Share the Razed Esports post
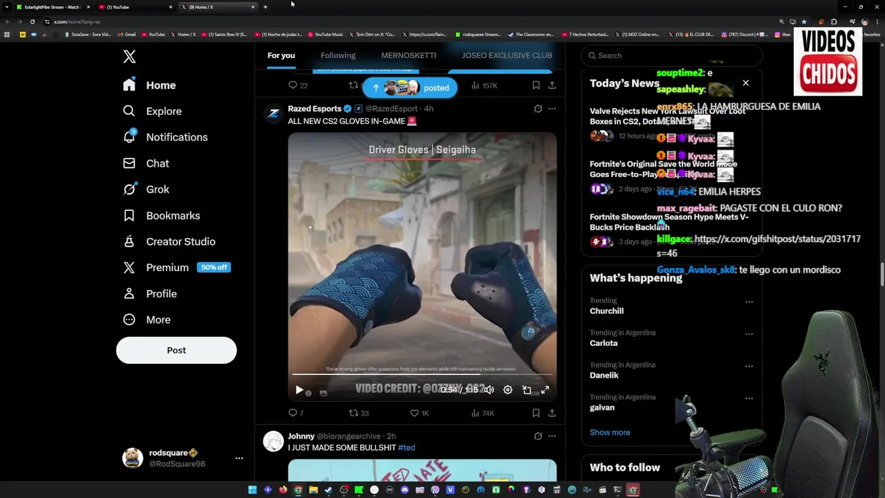 pos(552,413)
